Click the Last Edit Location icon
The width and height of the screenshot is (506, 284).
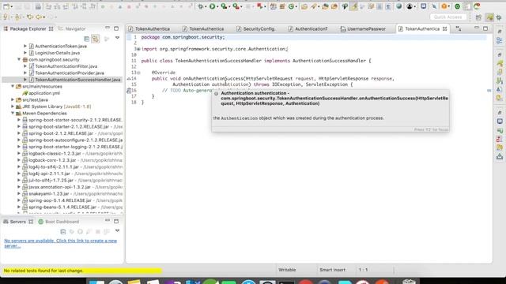[30, 17]
